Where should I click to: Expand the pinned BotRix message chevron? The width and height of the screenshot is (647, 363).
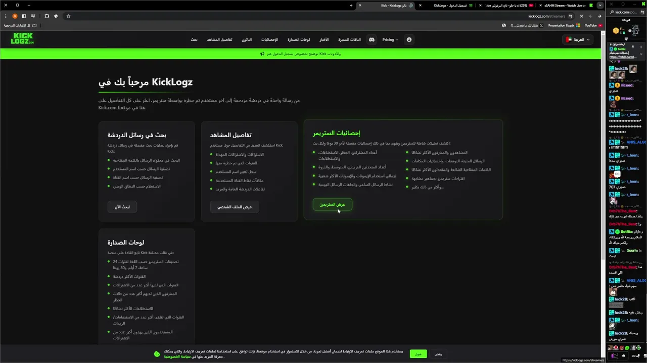[641, 53]
